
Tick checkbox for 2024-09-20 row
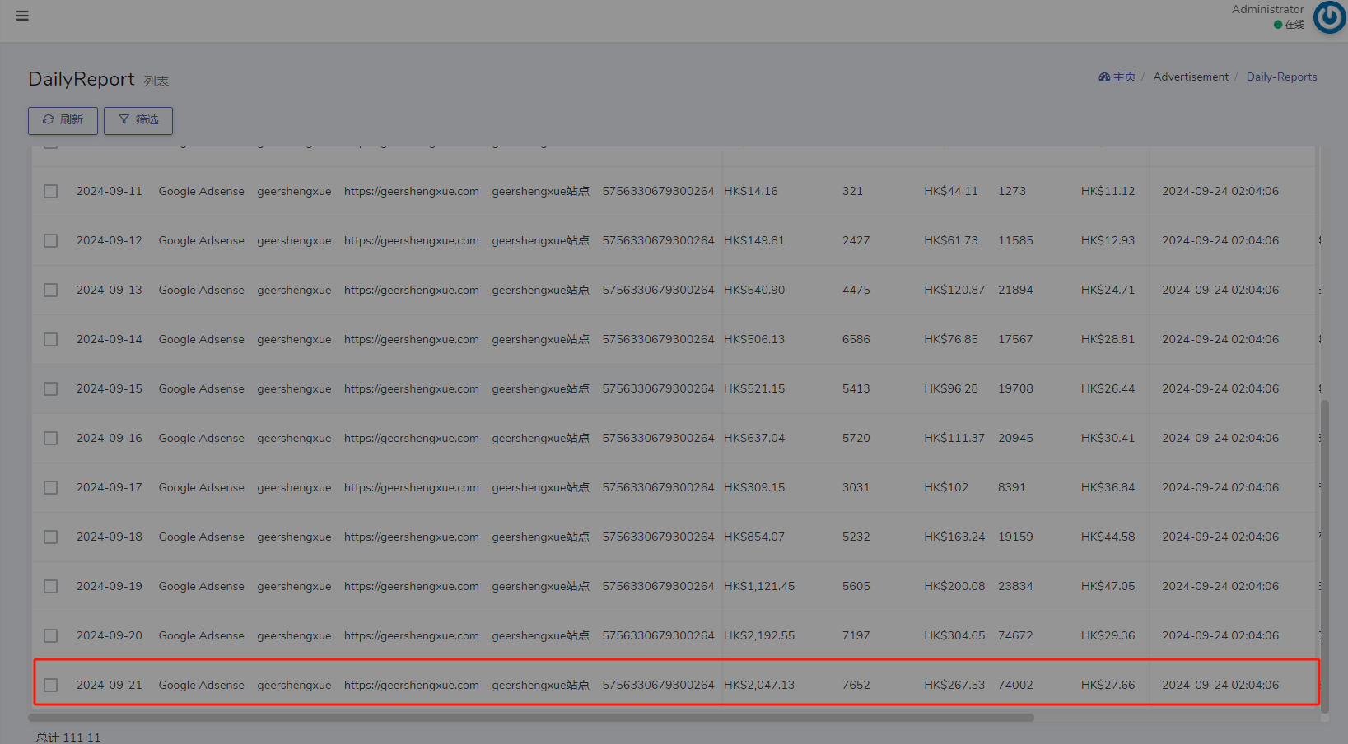pyautogui.click(x=51, y=635)
